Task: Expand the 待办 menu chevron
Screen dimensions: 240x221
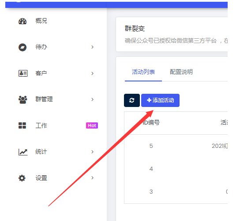Action: pos(92,47)
